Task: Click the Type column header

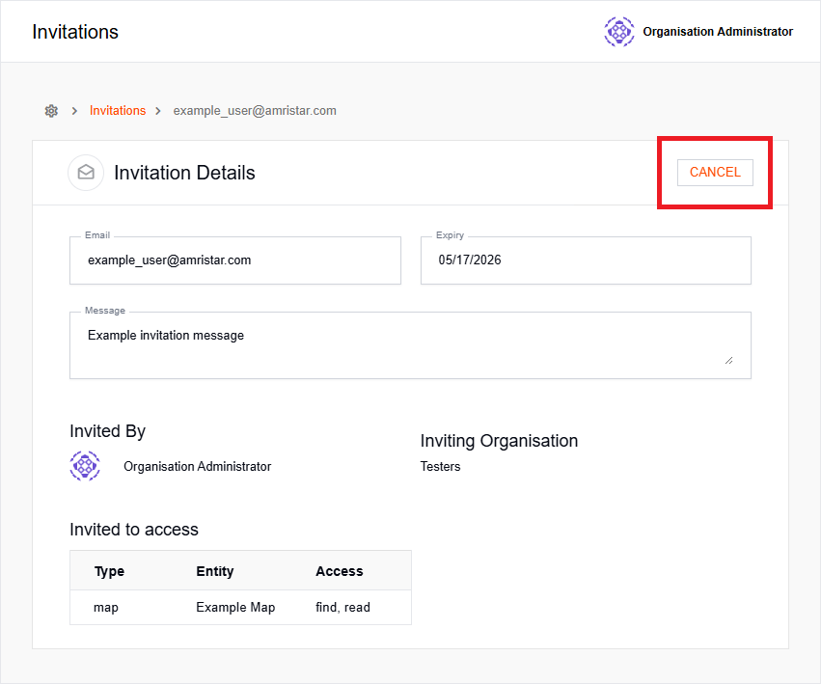Action: tap(109, 571)
